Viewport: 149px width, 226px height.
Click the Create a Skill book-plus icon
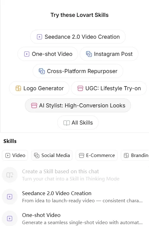[x=10, y=175]
